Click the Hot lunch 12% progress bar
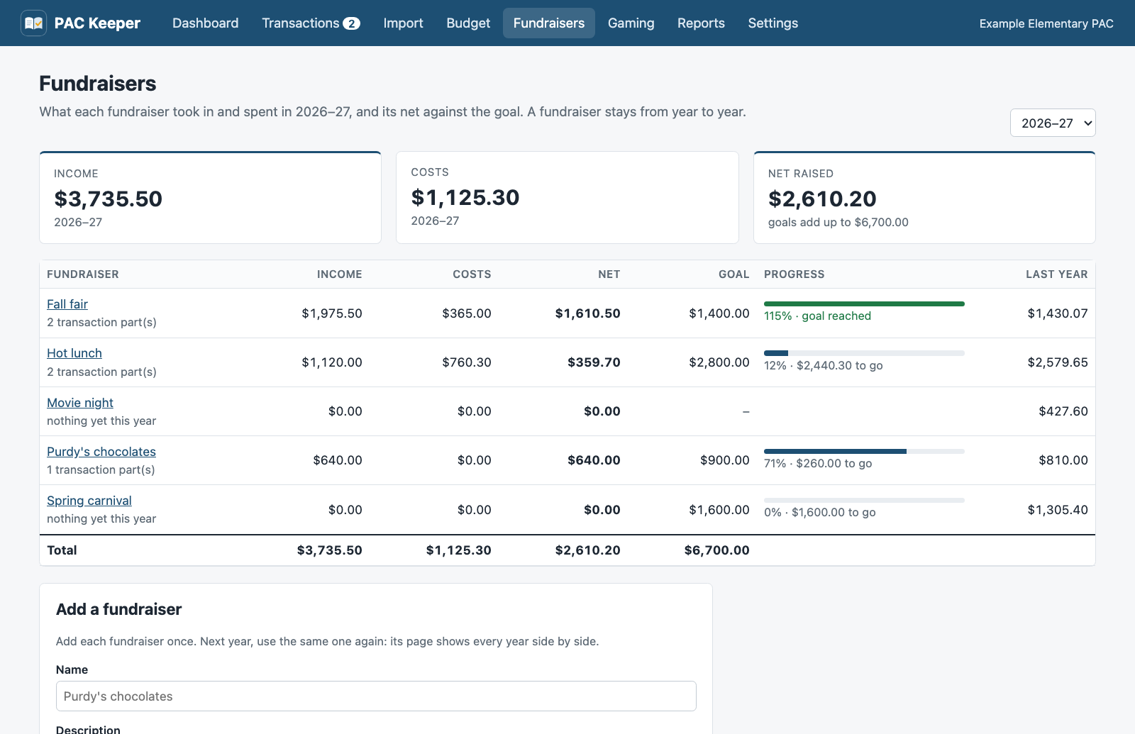Image resolution: width=1135 pixels, height=734 pixels. tap(864, 353)
